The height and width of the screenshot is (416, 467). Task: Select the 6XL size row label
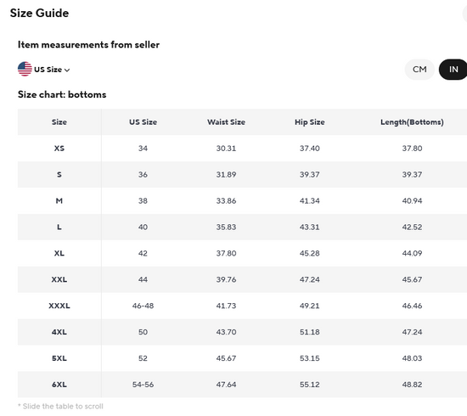pos(59,385)
